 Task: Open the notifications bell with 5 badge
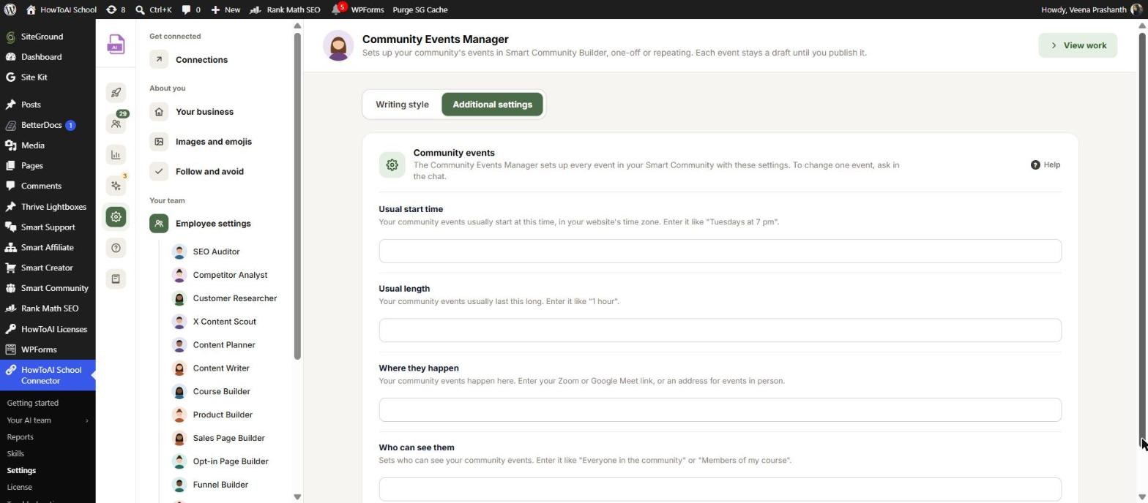pyautogui.click(x=337, y=10)
